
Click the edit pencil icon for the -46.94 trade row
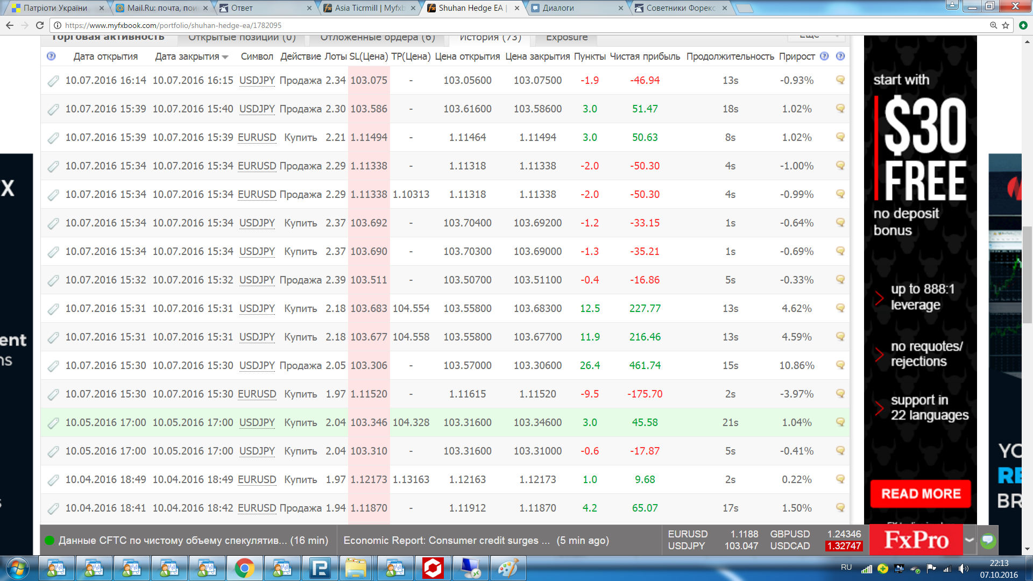pyautogui.click(x=53, y=81)
